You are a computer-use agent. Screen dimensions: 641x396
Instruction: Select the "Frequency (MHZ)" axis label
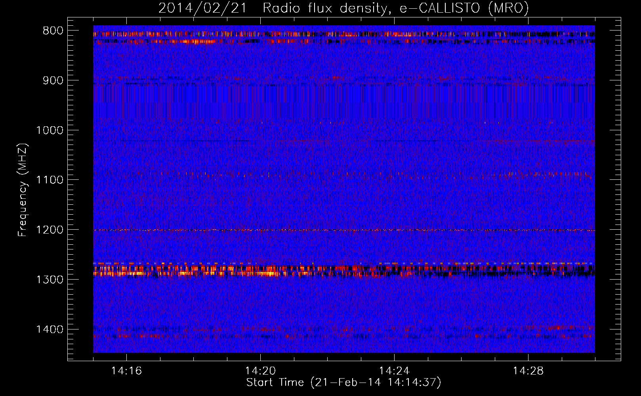click(23, 190)
